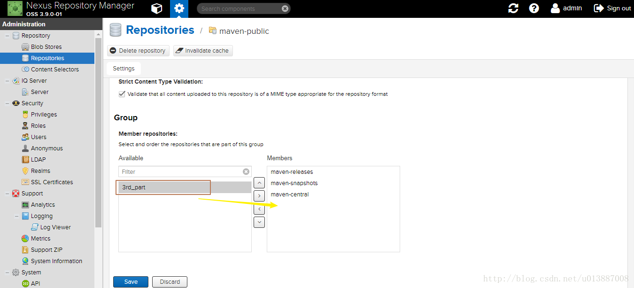Clear the component search field

pos(285,8)
